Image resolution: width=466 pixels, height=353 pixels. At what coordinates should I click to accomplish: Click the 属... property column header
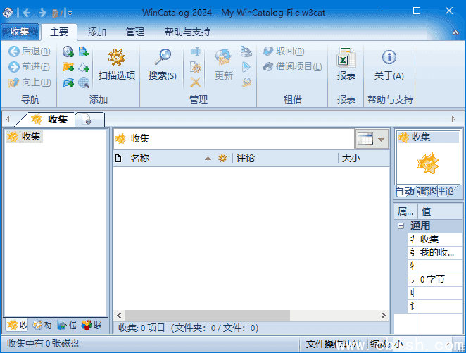coord(406,212)
